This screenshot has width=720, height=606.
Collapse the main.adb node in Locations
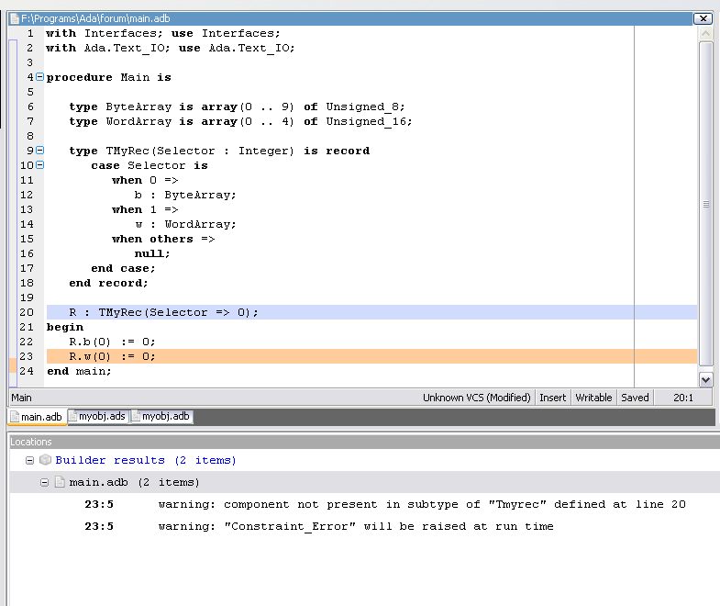45,482
